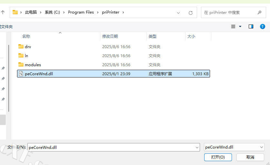Toggle the preview pane icon
270x165 pixels.
point(251,26)
